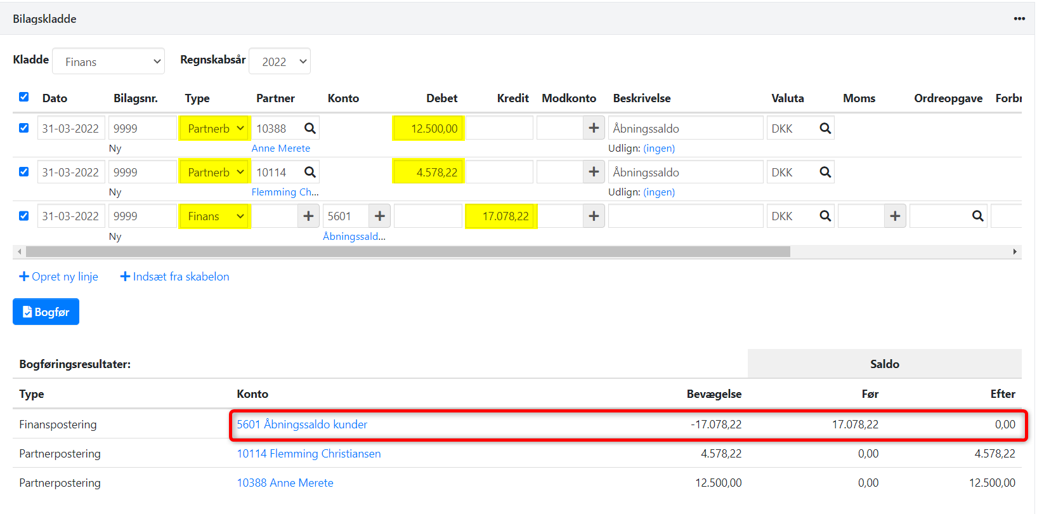Click Bogfør to post the journal
The image size is (1037, 514).
pyautogui.click(x=46, y=312)
